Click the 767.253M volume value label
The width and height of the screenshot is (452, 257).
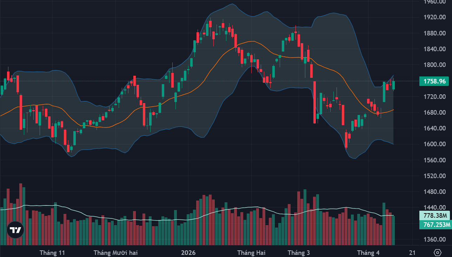point(434,224)
